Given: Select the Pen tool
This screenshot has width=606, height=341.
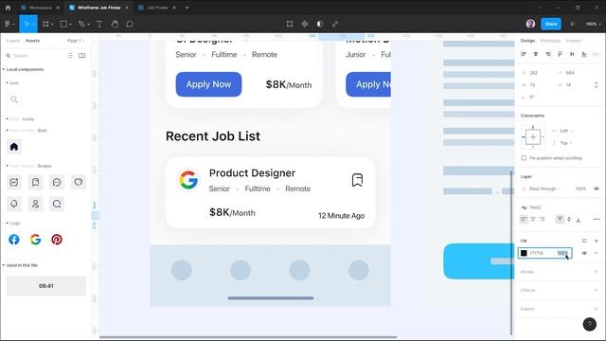Looking at the screenshot, I should coord(81,24).
